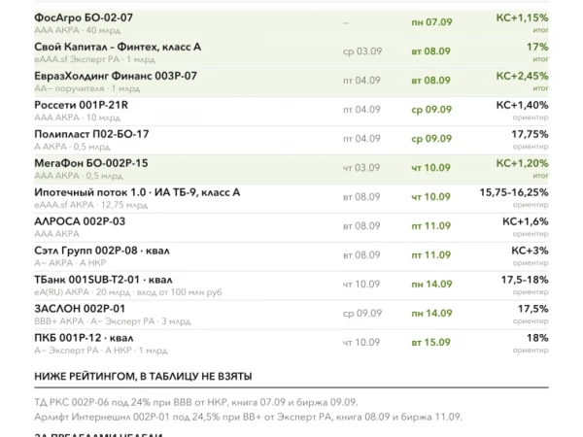The width and height of the screenshot is (583, 437).
Task: Click the КС+1,20% rate for МегаФон
Action: coord(522,163)
